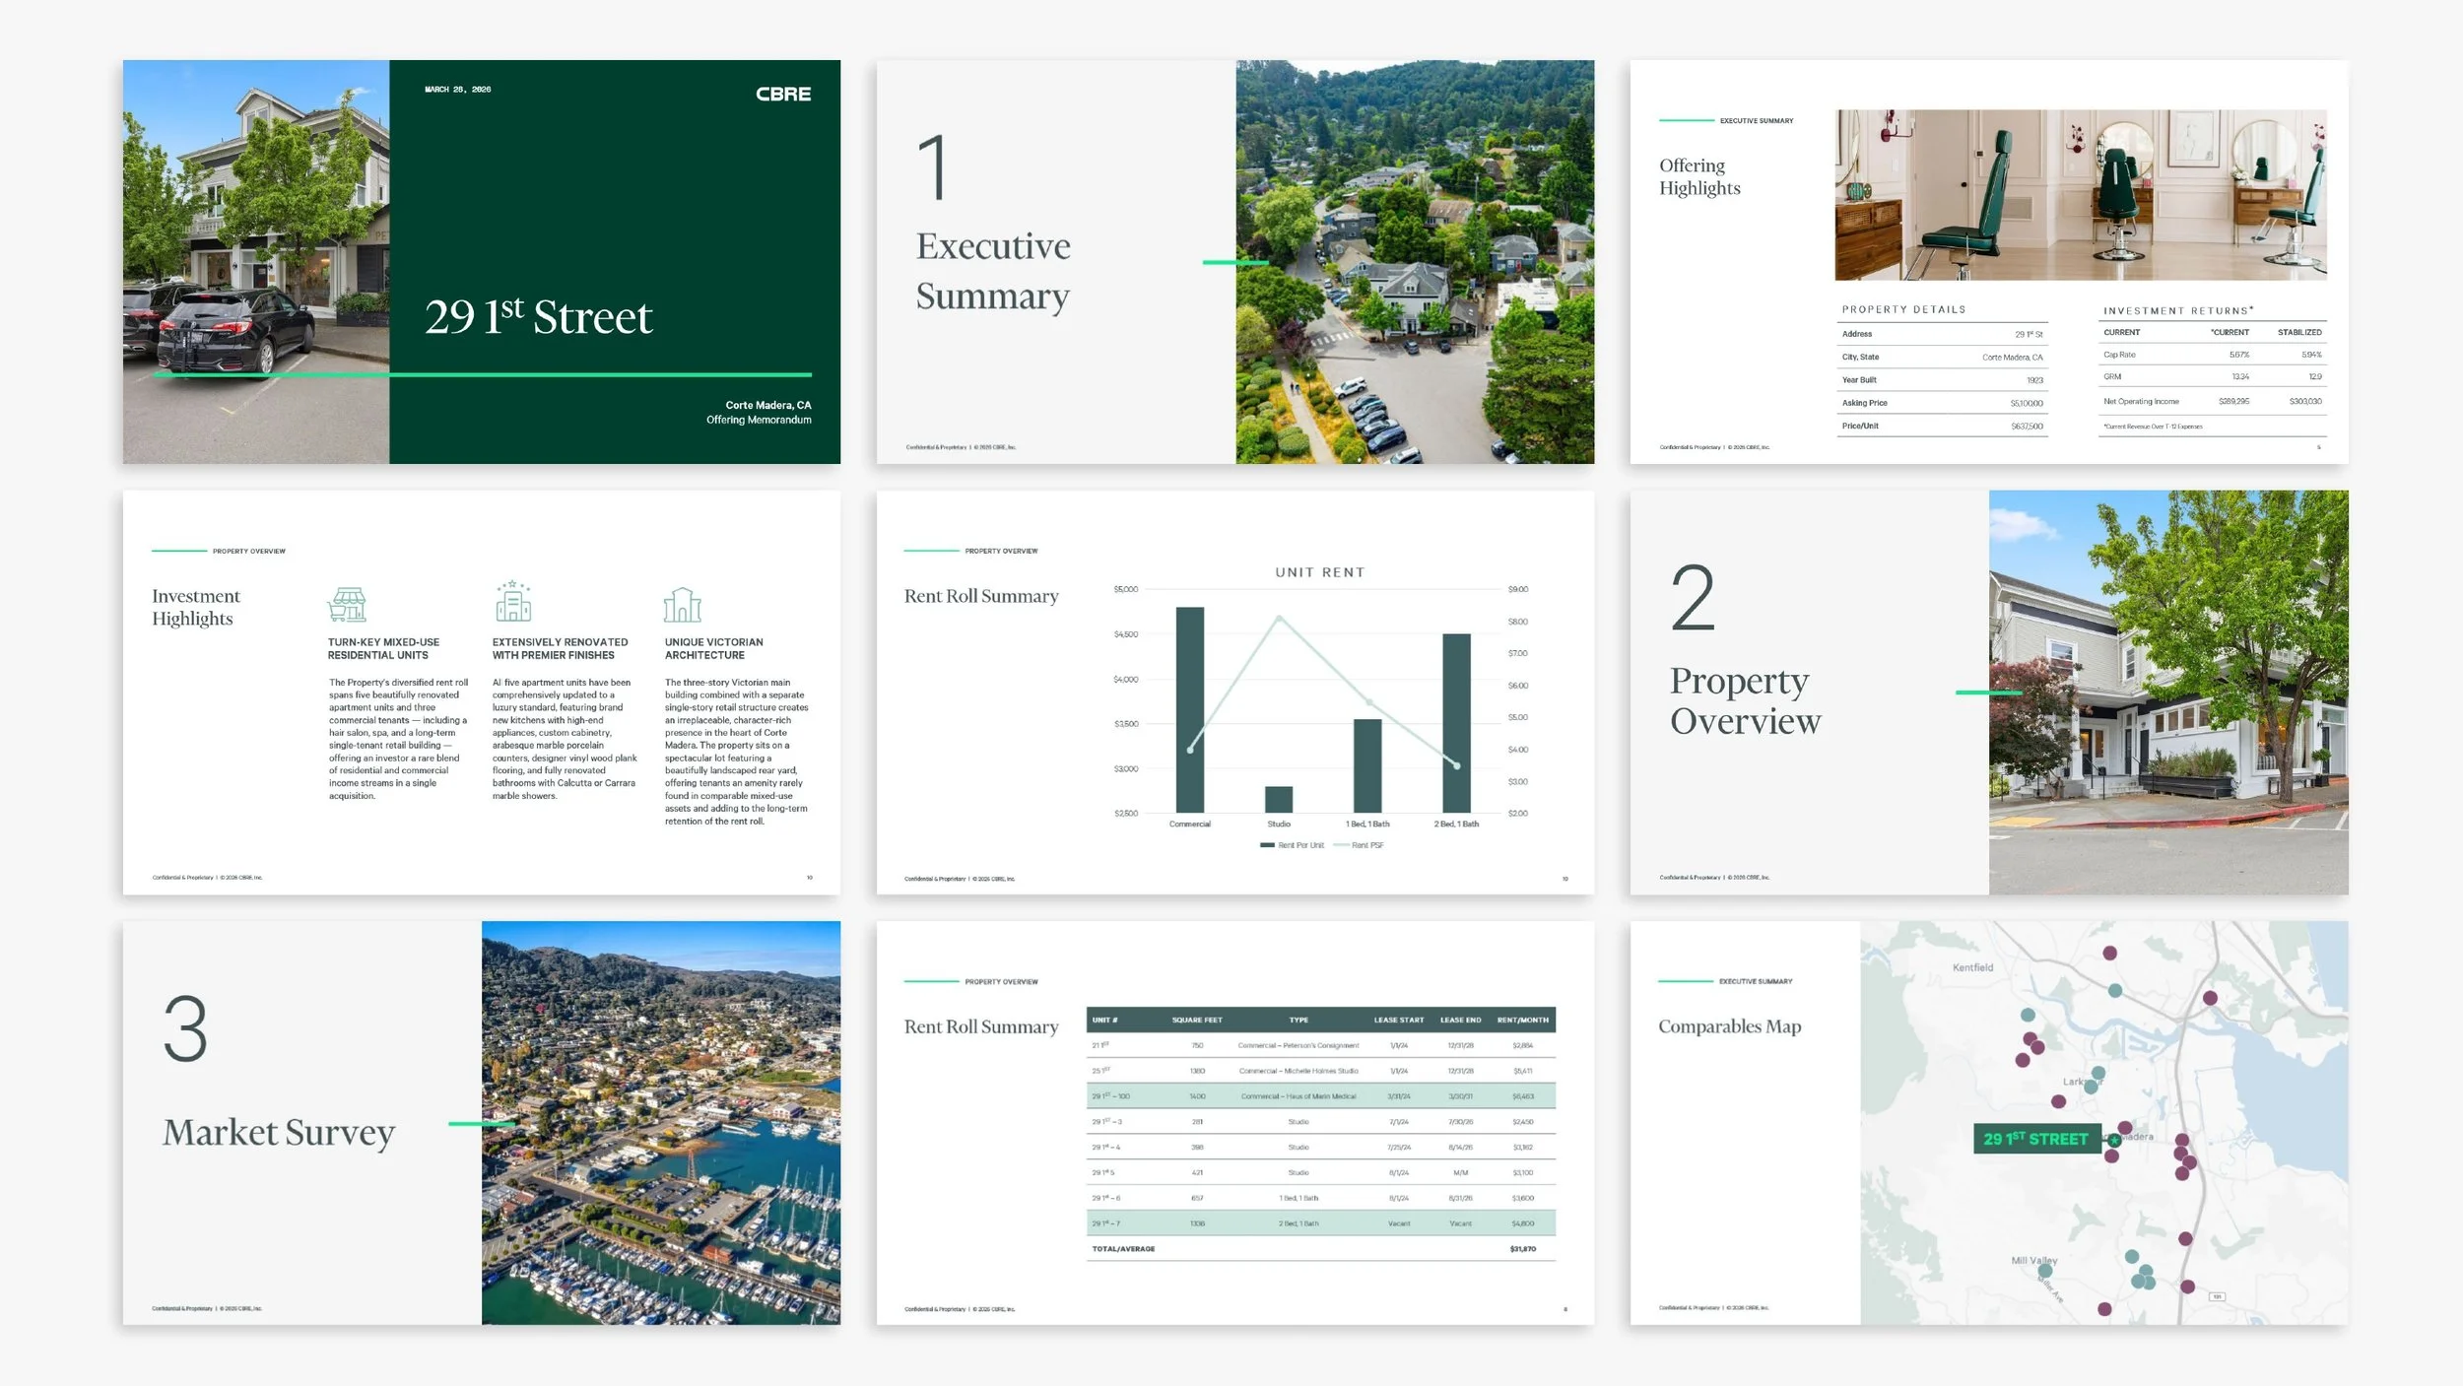Open the Comparables Map slide
Screen dimensions: 2463x1386
tap(1989, 1123)
